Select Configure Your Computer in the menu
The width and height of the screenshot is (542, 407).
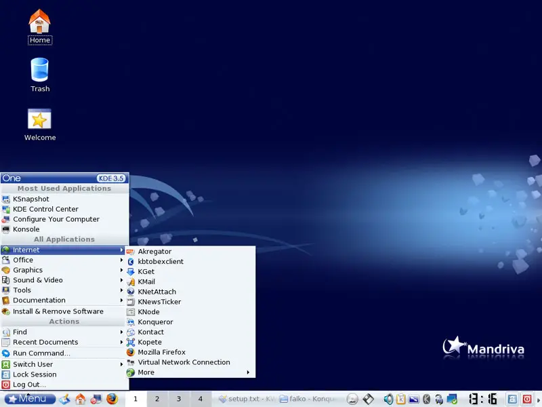coord(64,219)
